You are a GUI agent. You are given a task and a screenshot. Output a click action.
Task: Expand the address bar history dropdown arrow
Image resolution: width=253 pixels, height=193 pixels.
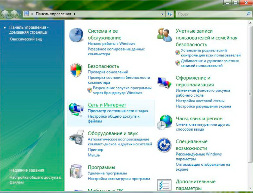[x=162, y=14]
